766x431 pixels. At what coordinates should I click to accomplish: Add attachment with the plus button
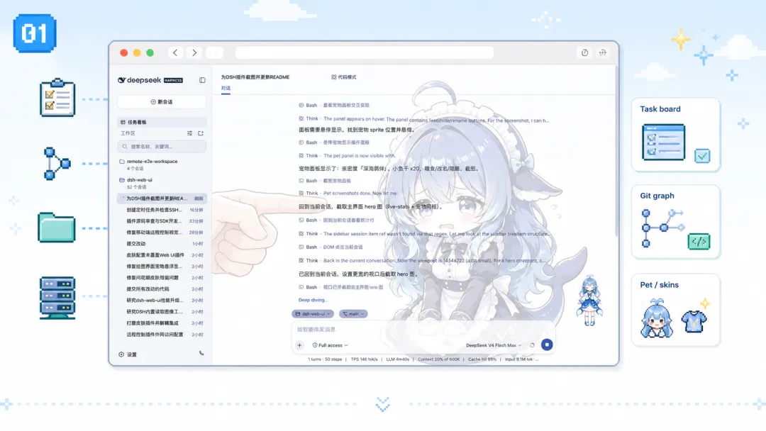pyautogui.click(x=299, y=345)
